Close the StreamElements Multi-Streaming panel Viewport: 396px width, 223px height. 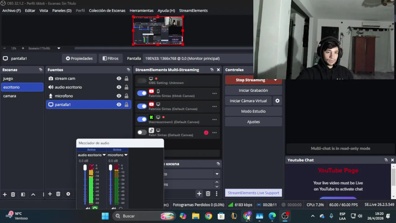[218, 70]
